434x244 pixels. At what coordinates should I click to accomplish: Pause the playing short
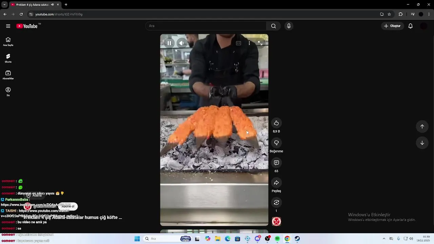click(169, 43)
